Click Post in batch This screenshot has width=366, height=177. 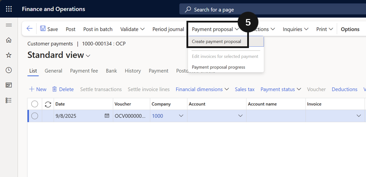98,29
